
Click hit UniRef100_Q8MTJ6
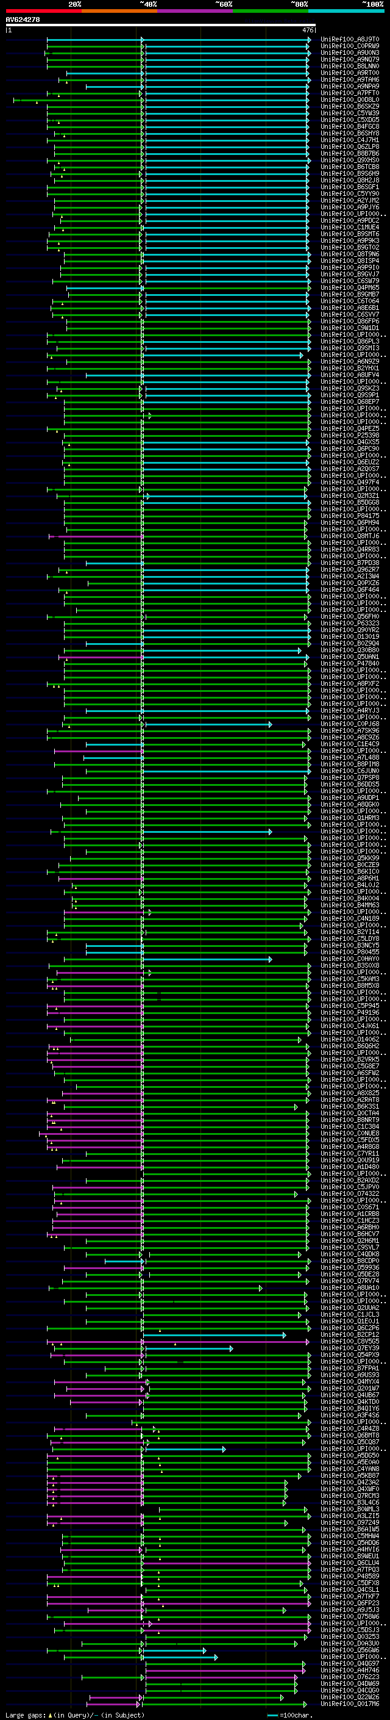tap(350, 536)
